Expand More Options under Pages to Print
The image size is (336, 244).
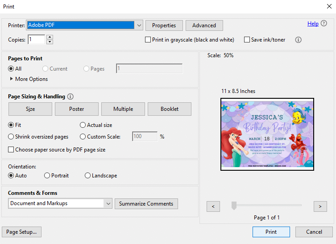coord(29,79)
